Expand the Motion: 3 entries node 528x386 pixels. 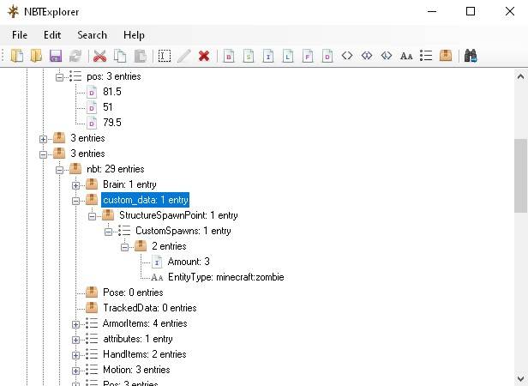pyautogui.click(x=75, y=371)
